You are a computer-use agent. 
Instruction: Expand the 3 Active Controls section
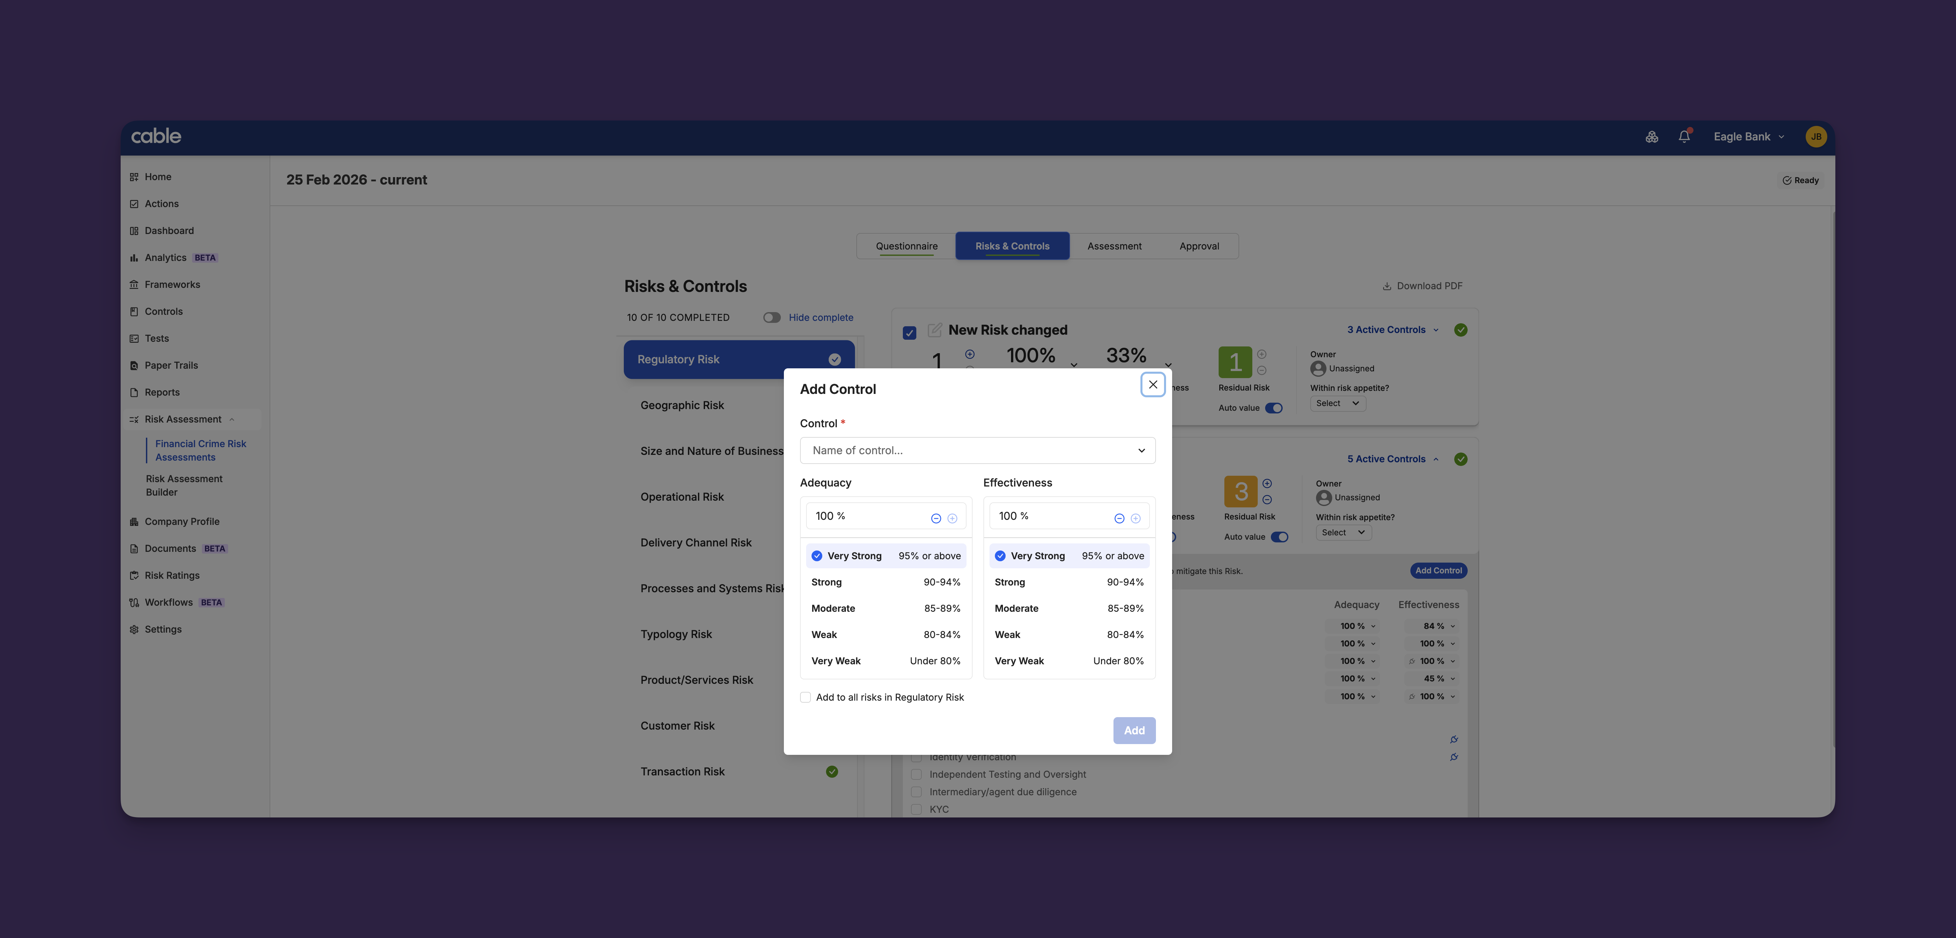pos(1393,330)
